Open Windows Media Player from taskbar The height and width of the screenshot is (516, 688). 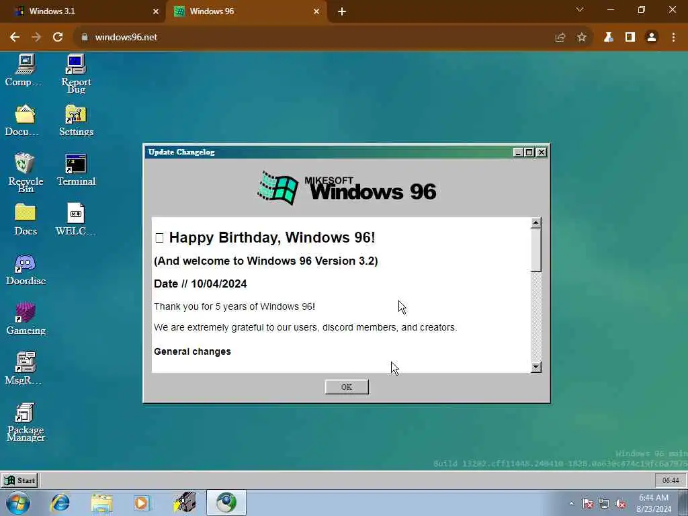pyautogui.click(x=142, y=503)
